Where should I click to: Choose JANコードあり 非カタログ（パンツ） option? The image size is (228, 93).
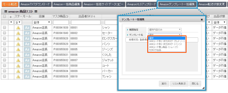point(167,44)
